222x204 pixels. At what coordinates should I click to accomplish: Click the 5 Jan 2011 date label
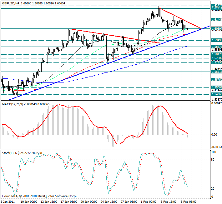coord(8,202)
